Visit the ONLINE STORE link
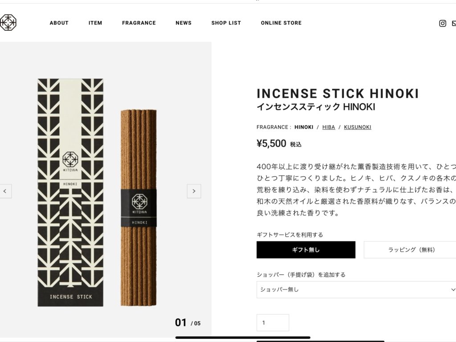 tap(281, 23)
